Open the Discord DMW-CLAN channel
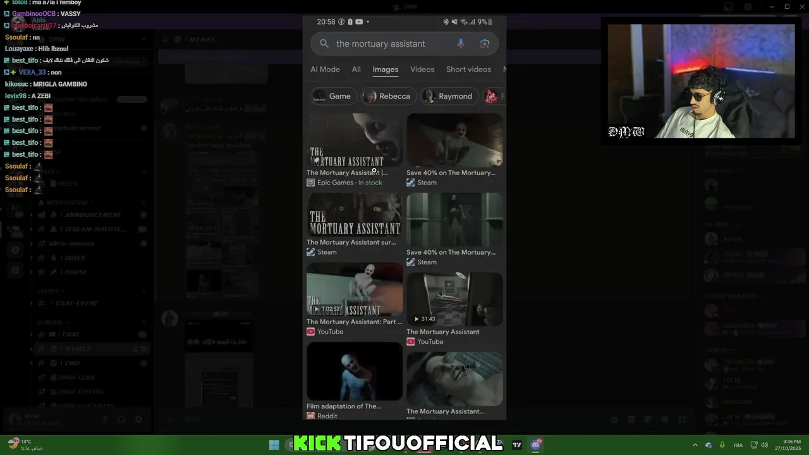809x455 pixels. click(x=92, y=377)
